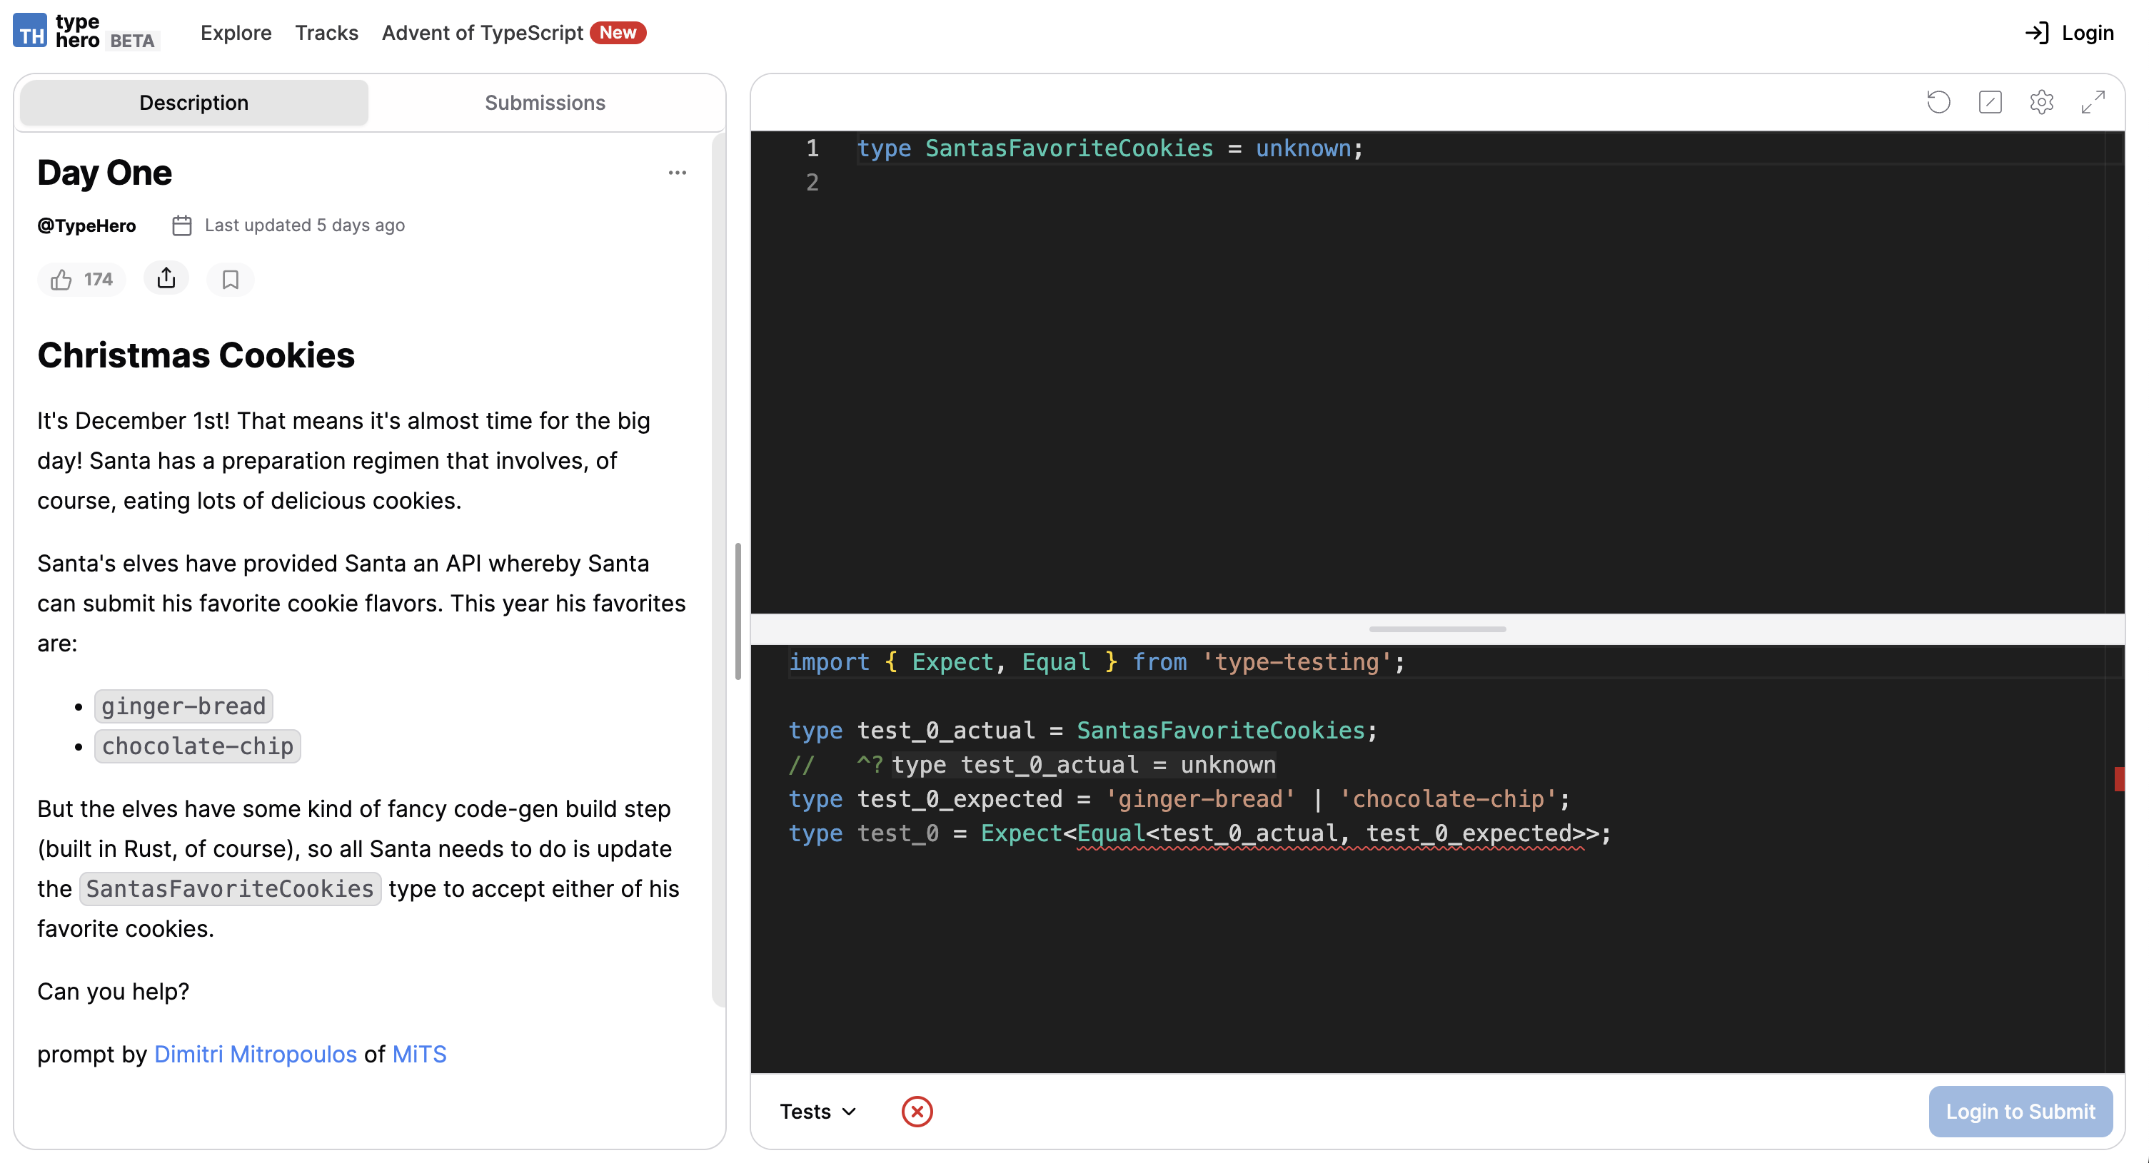The image size is (2149, 1163).
Task: Open the Dimitri Mitropoulos link
Action: coord(256,1053)
